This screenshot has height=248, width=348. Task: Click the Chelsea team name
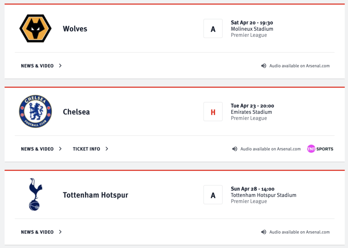click(x=76, y=112)
